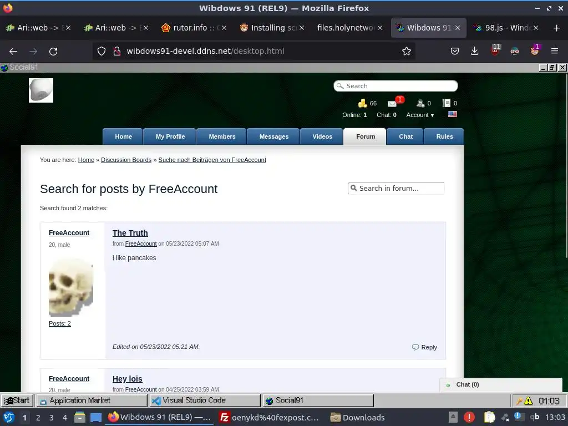Open the Messages navigation tab

pyautogui.click(x=274, y=136)
